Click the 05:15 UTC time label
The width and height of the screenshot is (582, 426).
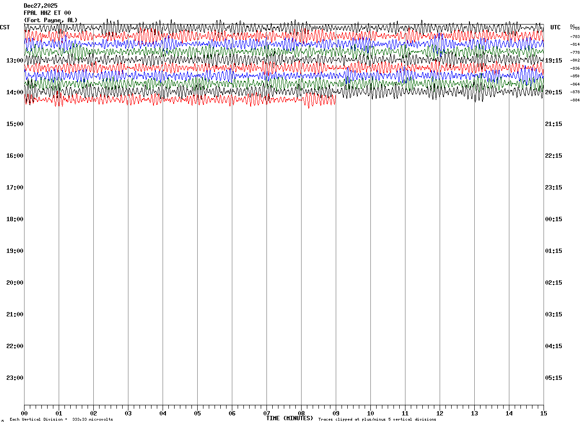click(553, 378)
